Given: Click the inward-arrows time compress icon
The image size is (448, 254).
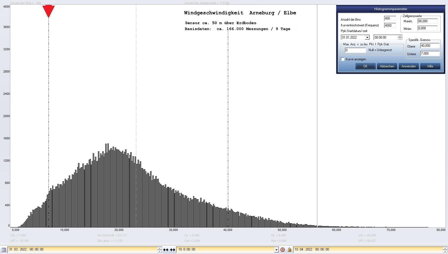Looking at the screenshot, I should pyautogui.click(x=166, y=250).
